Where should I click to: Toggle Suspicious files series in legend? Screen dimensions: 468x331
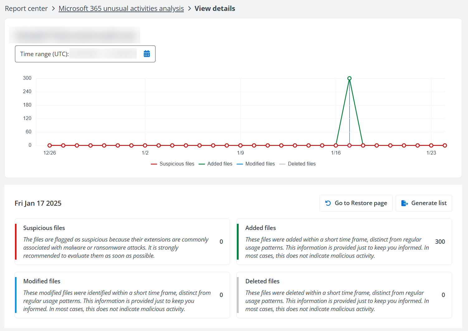172,164
